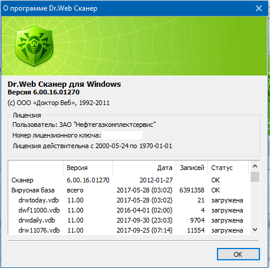Click the date 2017-09-25 (07:14)
Viewport: 270px width, 268px height.
point(144,230)
